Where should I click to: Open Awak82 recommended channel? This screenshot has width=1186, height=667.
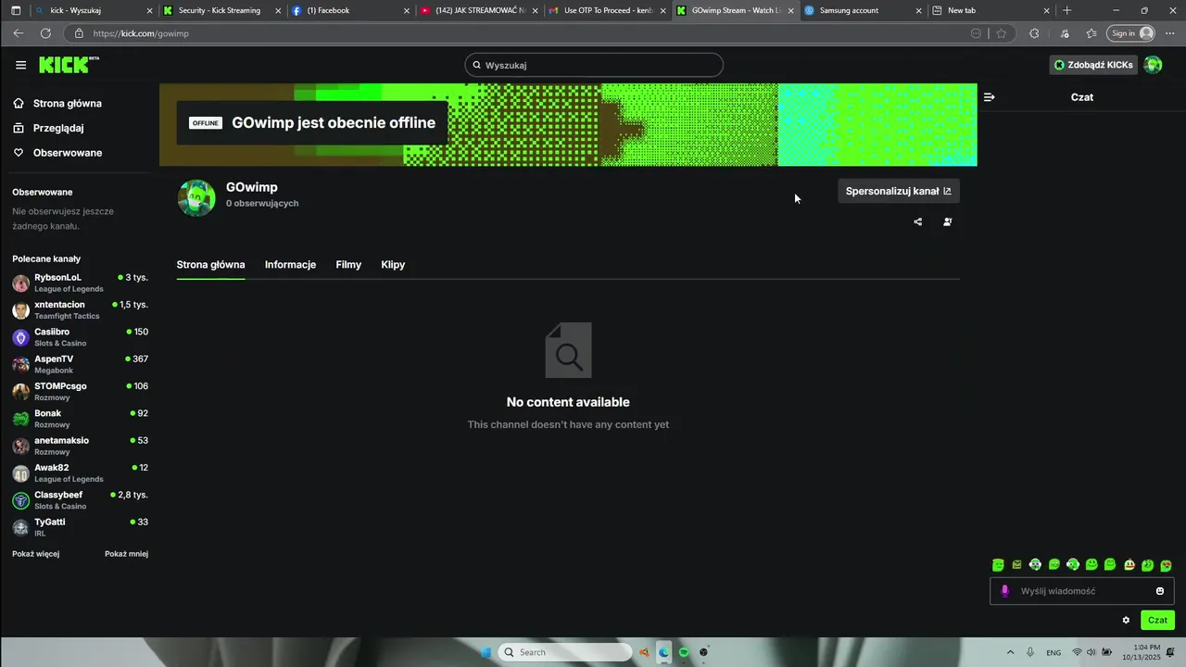click(x=80, y=473)
